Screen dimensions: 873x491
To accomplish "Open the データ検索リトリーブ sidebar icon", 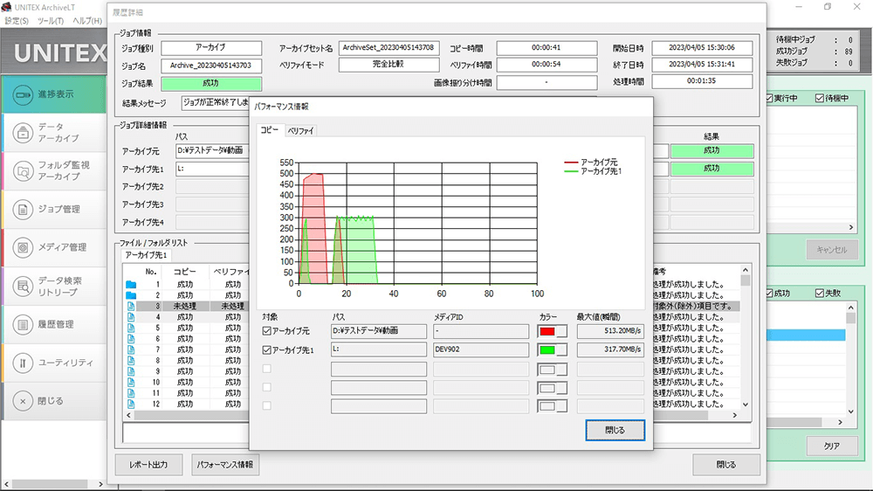I will coord(23,287).
